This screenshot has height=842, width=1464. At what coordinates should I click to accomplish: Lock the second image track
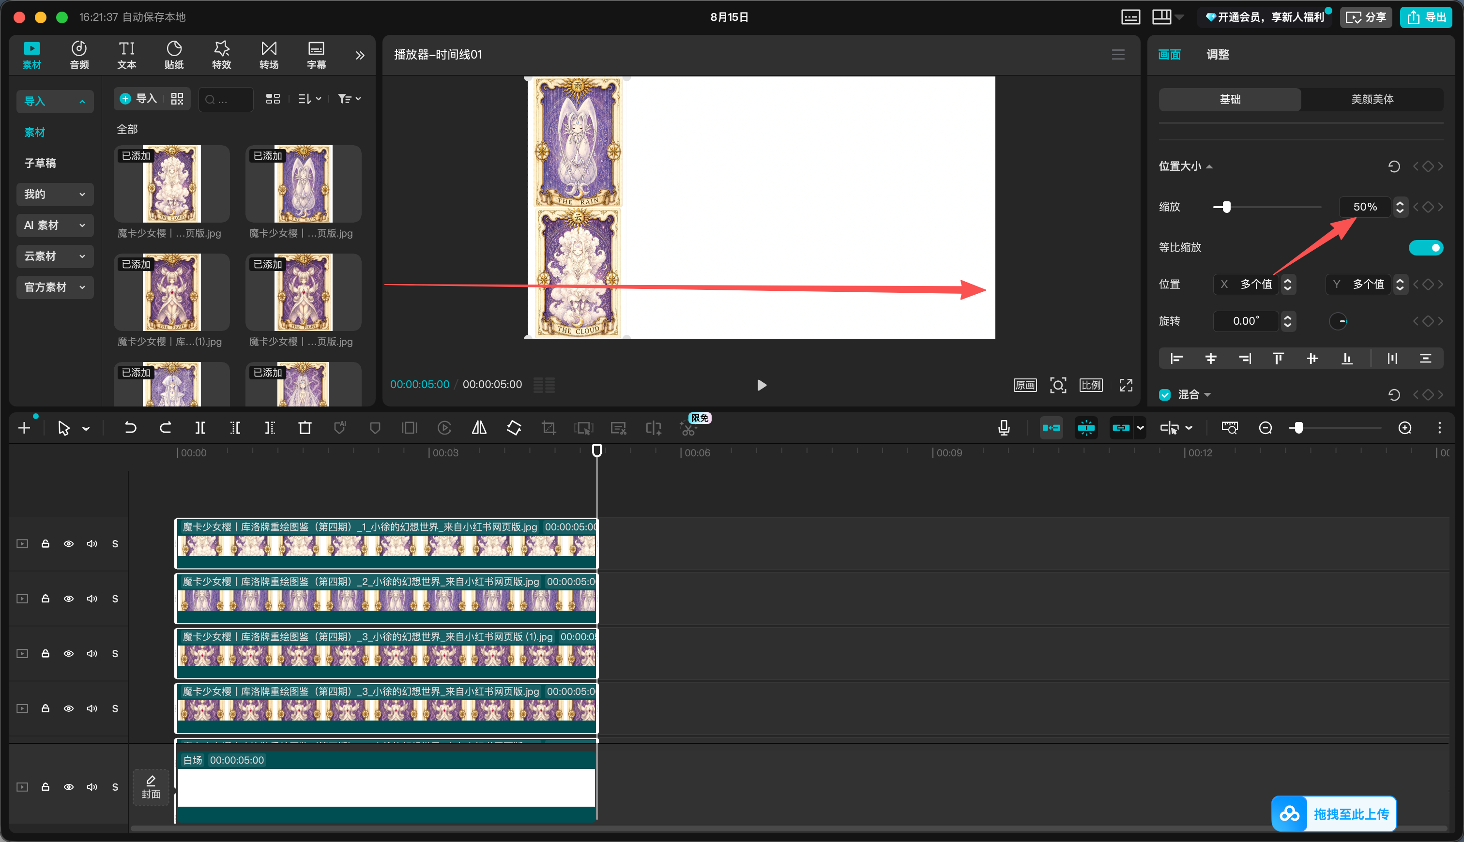(x=45, y=599)
